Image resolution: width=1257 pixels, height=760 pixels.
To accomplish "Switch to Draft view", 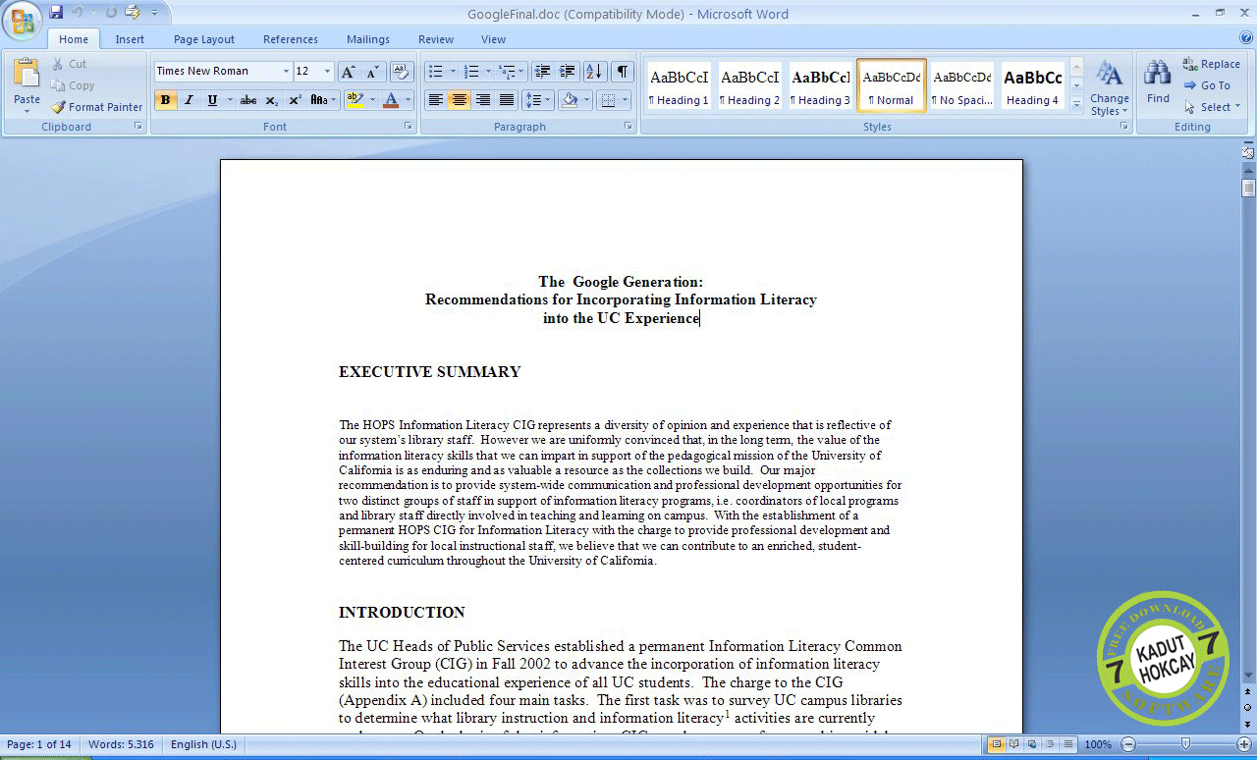I will coord(1067,744).
